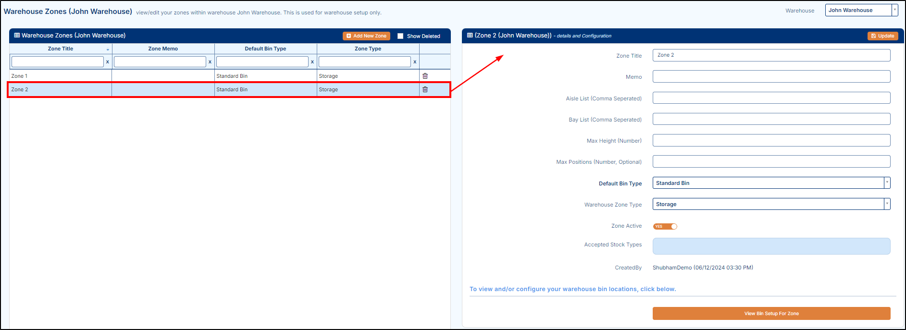
Task: Delete Zone 1 using its trash icon
Action: coord(425,76)
